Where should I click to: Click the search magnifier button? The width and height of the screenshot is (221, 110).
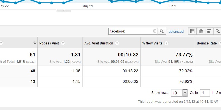point(162,31)
